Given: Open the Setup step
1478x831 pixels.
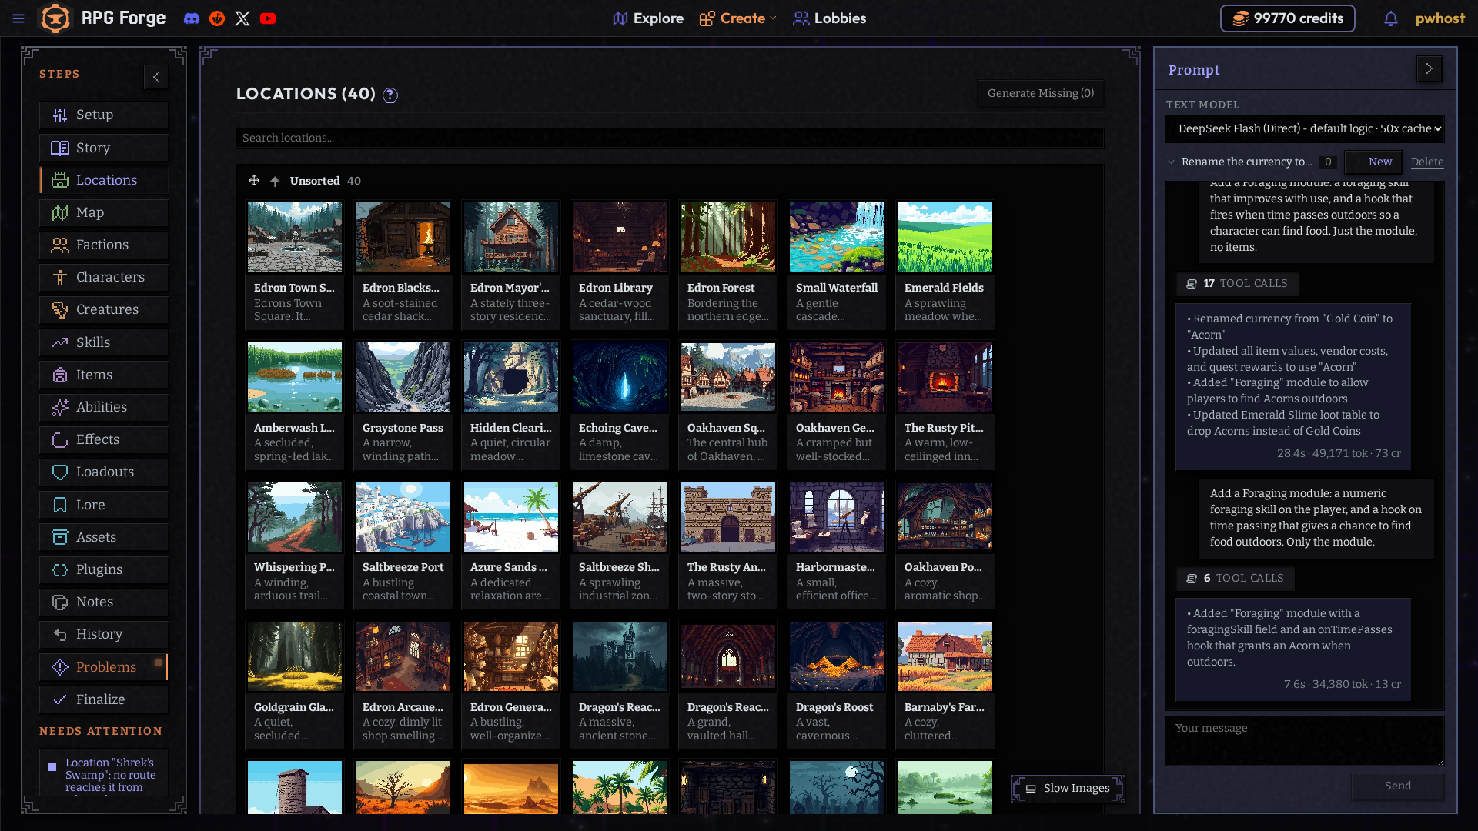Looking at the screenshot, I should point(104,115).
